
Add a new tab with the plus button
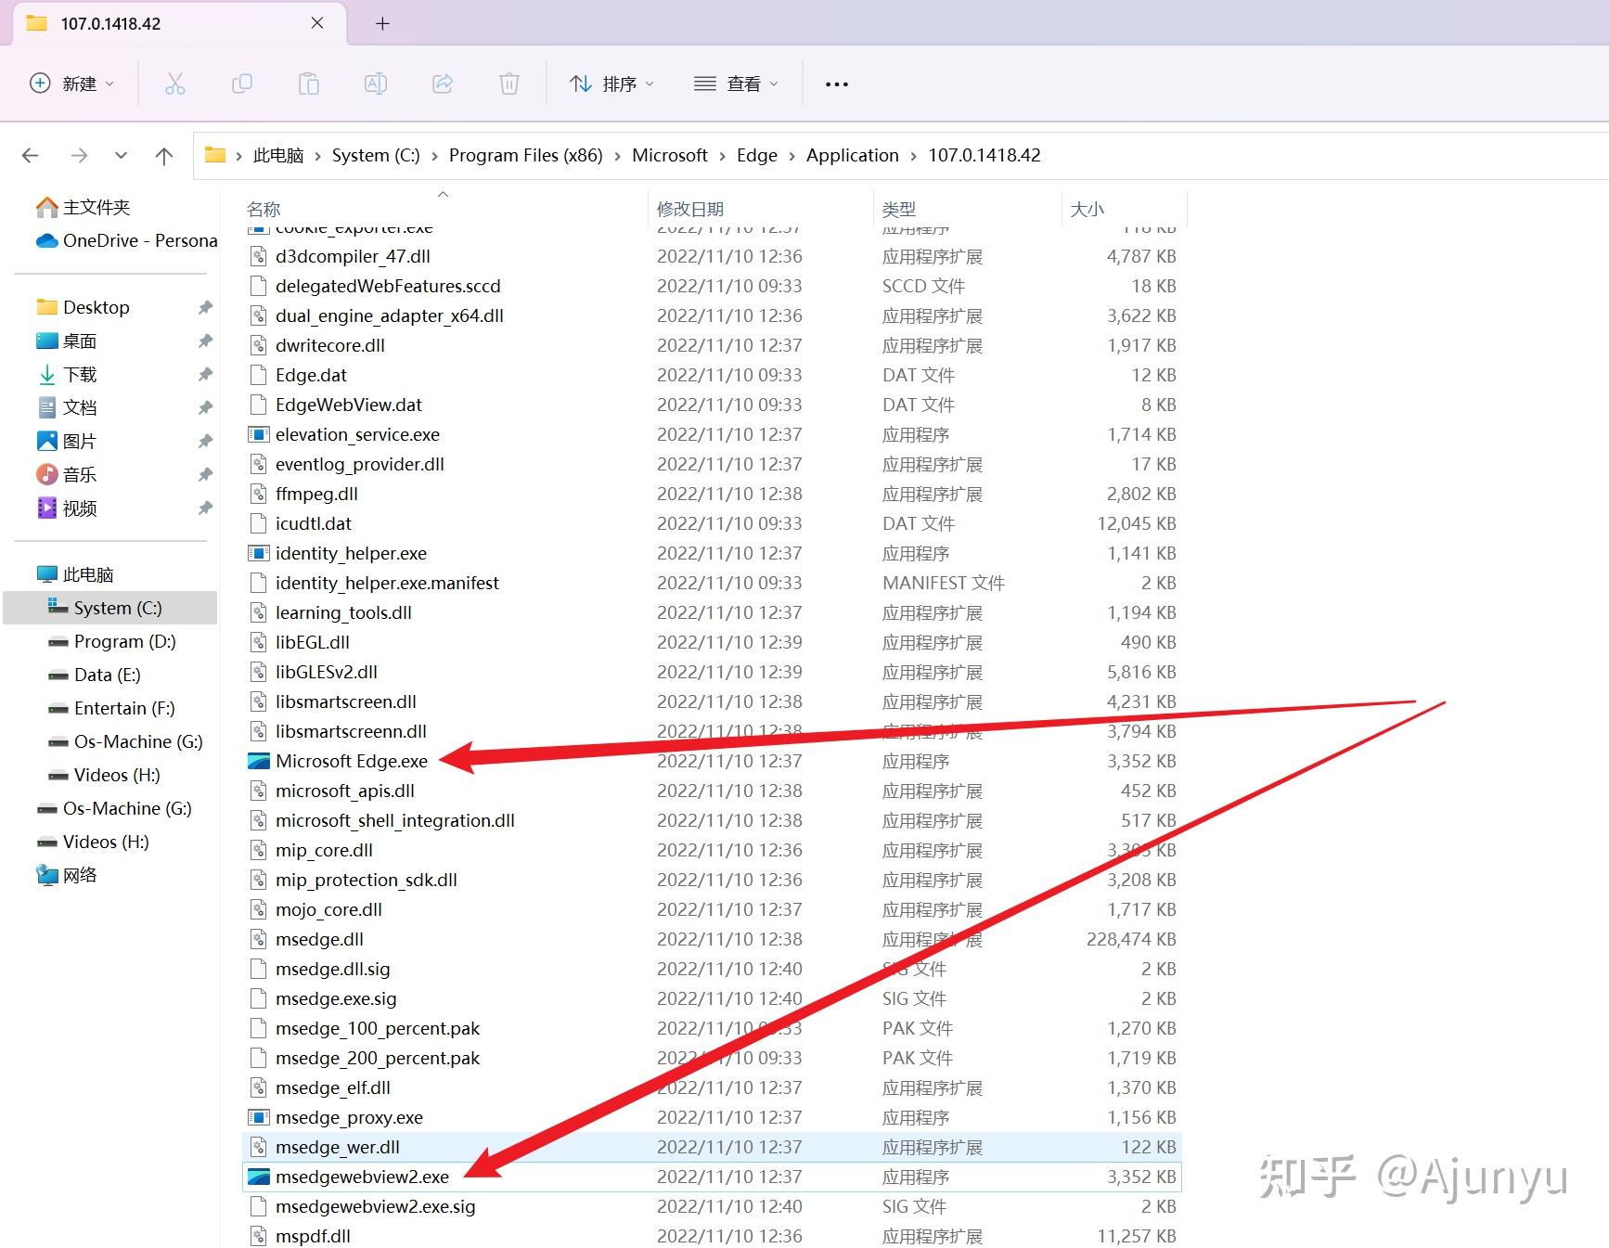coord(382,23)
